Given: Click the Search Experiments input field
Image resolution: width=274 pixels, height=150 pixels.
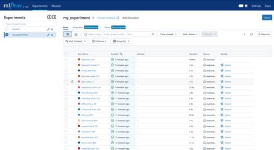Looking at the screenshot, I should (x=30, y=24).
